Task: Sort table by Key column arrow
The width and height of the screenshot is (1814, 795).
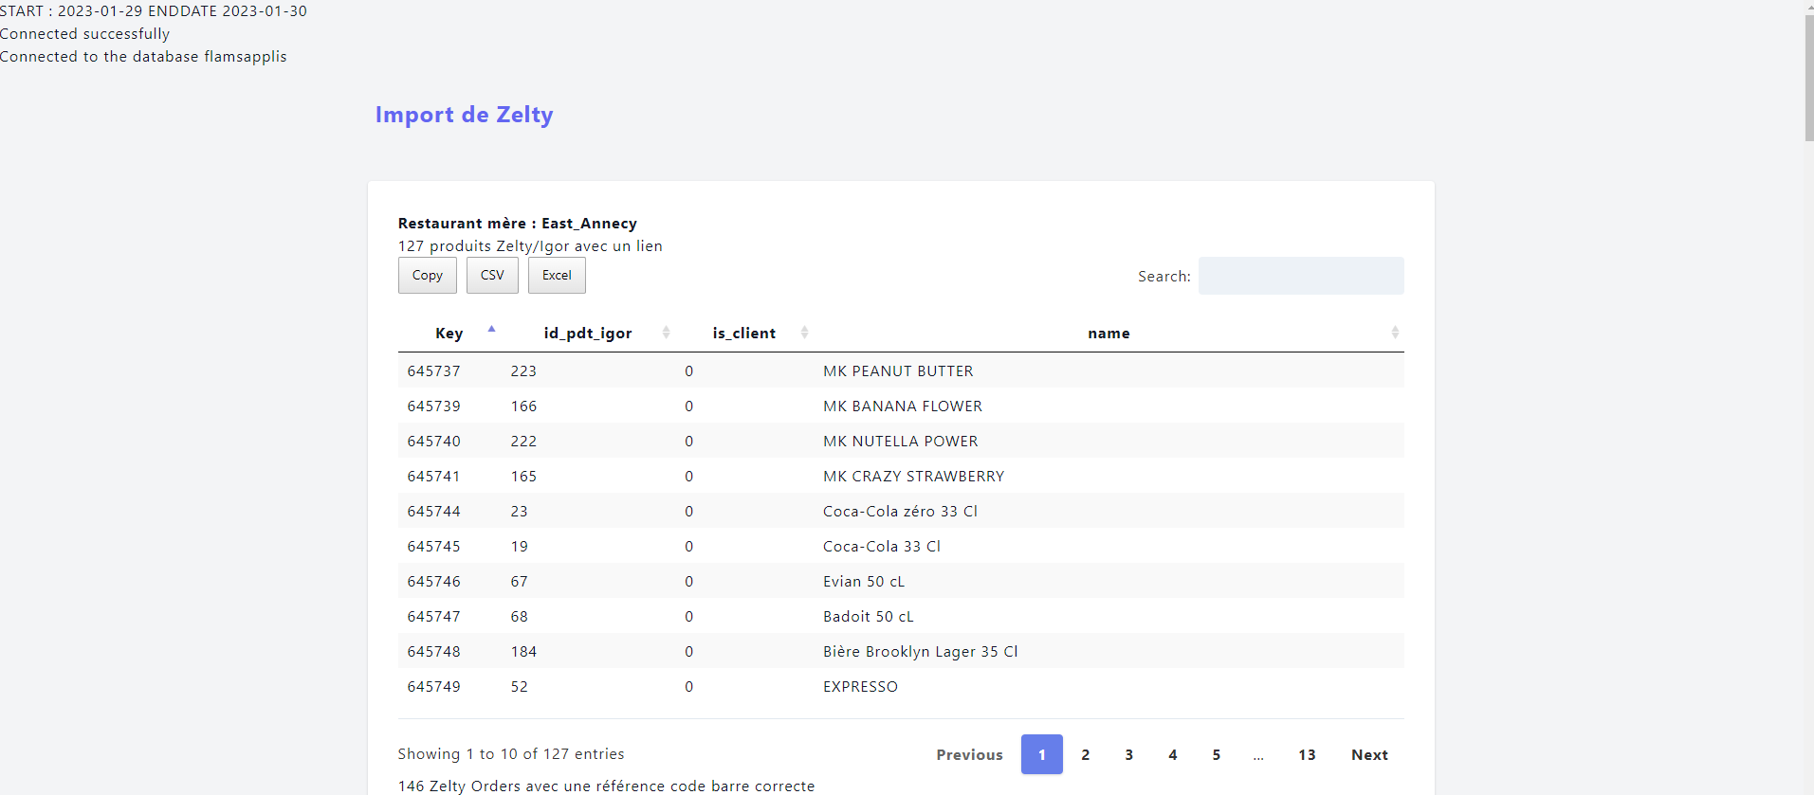Action: click(x=491, y=331)
